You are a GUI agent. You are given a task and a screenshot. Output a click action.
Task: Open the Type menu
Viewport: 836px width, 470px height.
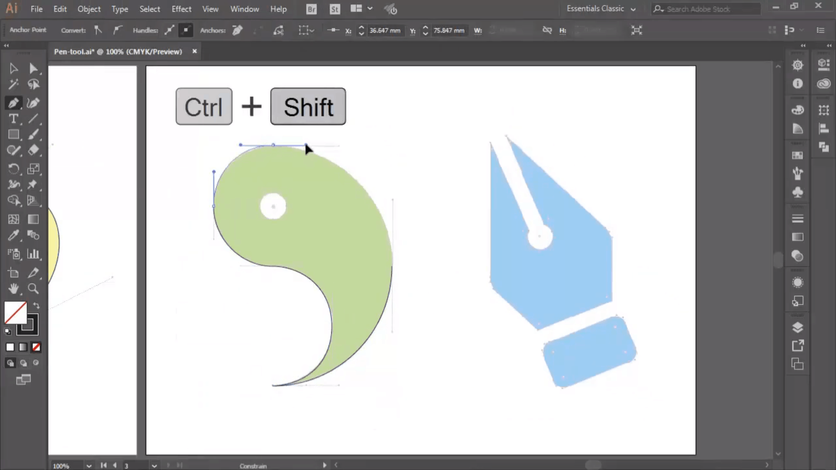point(120,9)
